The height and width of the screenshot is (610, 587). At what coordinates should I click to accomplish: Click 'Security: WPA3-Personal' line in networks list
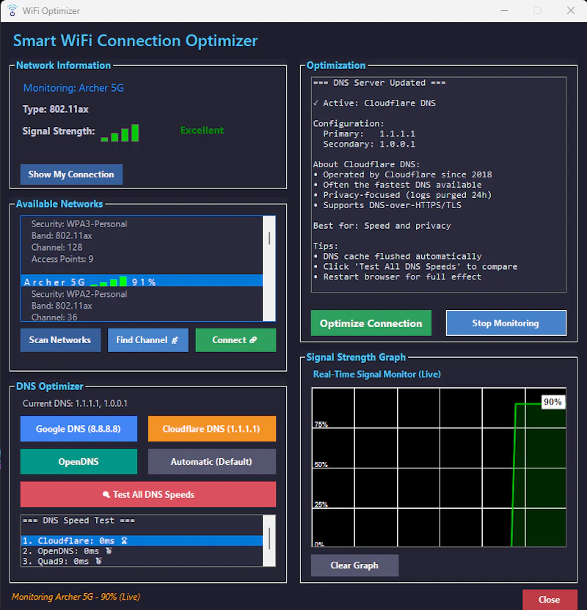click(79, 224)
